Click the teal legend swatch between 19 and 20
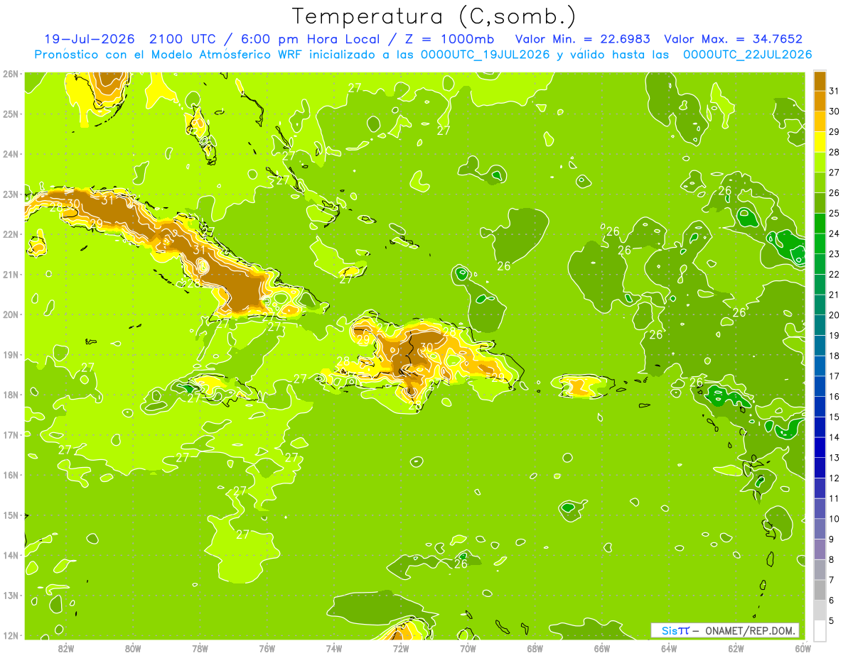 [820, 325]
